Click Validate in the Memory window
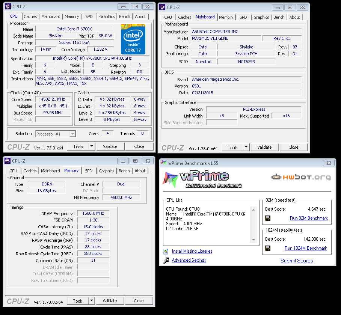This screenshot has height=315, width=341. pyautogui.click(x=110, y=301)
